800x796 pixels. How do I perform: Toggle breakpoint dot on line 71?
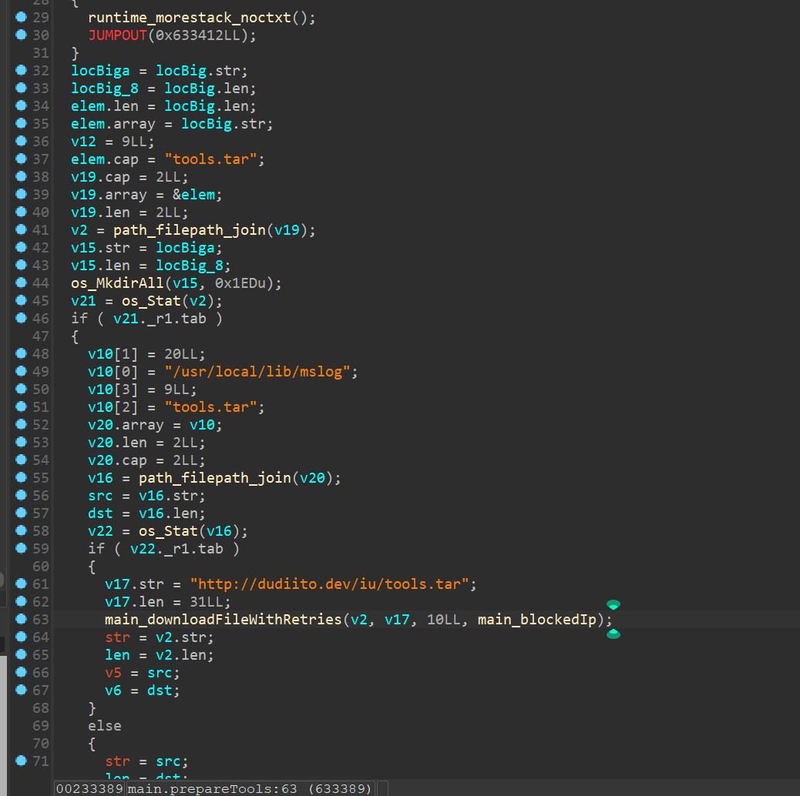[21, 761]
